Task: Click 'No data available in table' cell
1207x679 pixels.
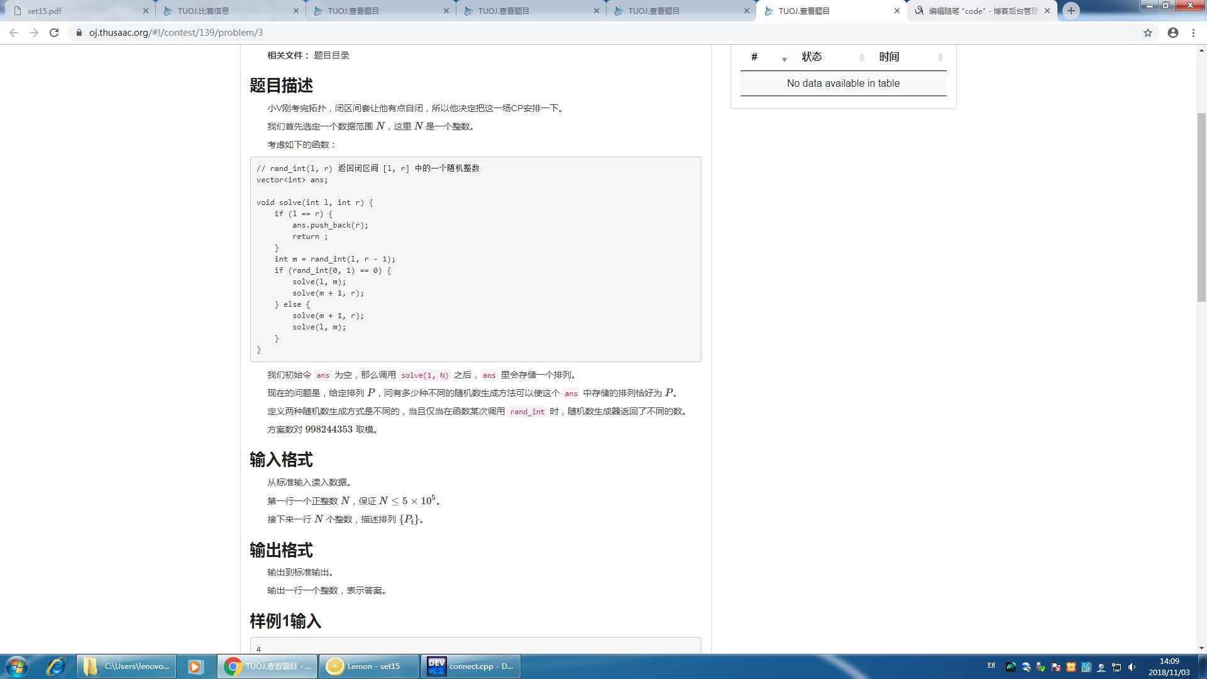Action: (x=843, y=83)
